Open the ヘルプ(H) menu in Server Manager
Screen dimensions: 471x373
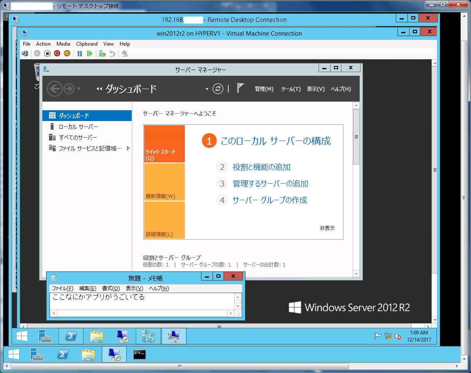pyautogui.click(x=341, y=89)
